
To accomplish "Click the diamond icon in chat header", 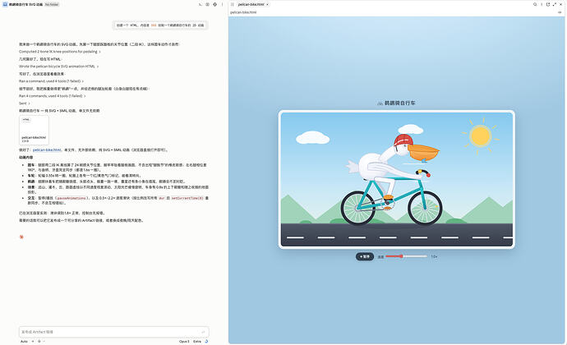I will [214, 4].
